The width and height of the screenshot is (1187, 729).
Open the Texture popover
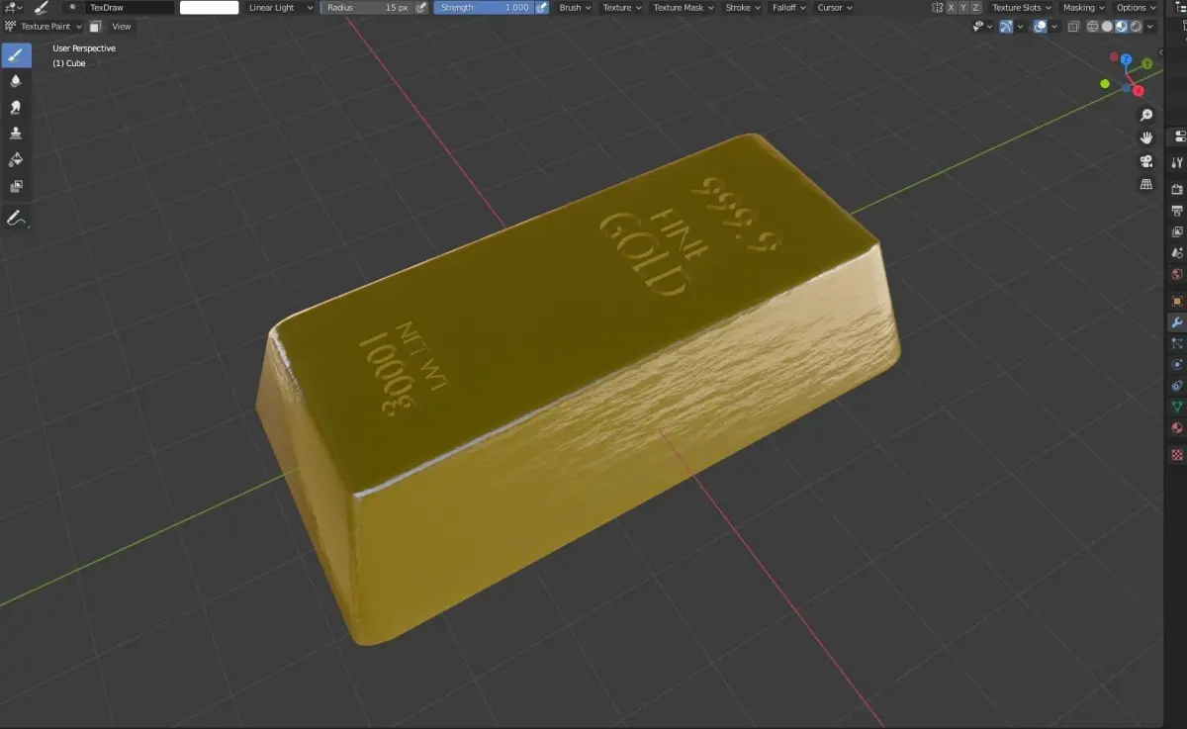(622, 7)
